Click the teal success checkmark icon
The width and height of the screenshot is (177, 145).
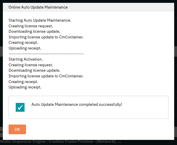(x=20, y=107)
